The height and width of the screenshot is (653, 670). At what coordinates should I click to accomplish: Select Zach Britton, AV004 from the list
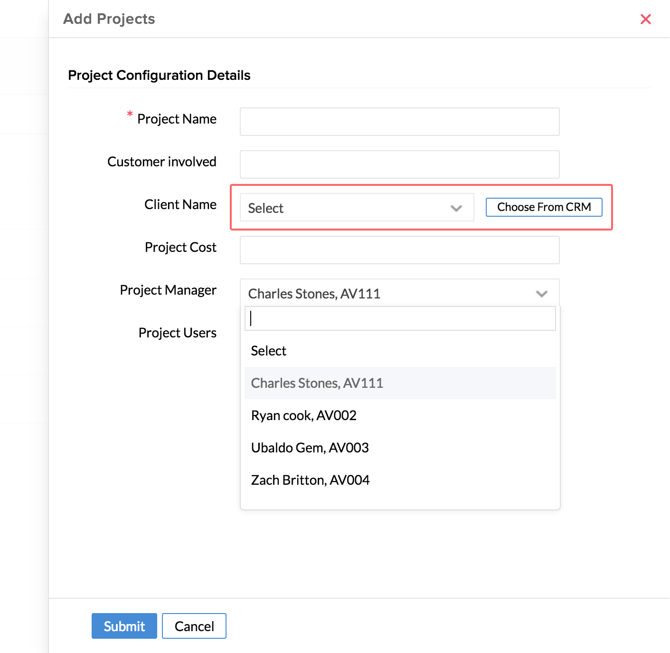311,480
